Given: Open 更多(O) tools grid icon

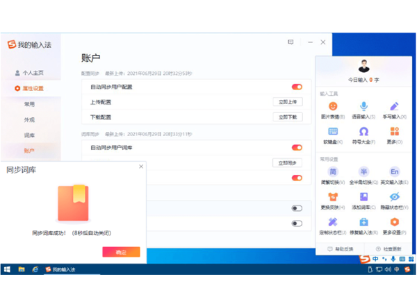Looking at the screenshot, I should [x=394, y=131].
